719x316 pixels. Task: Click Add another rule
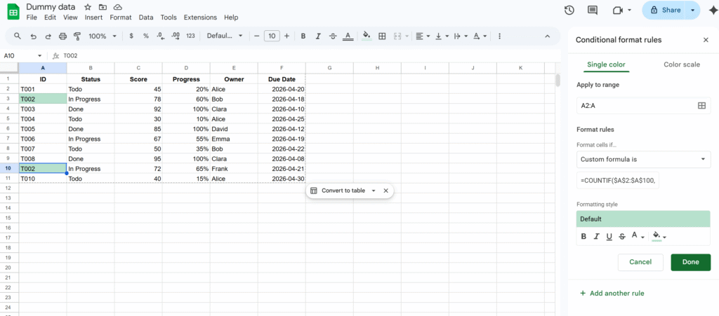tap(612, 293)
